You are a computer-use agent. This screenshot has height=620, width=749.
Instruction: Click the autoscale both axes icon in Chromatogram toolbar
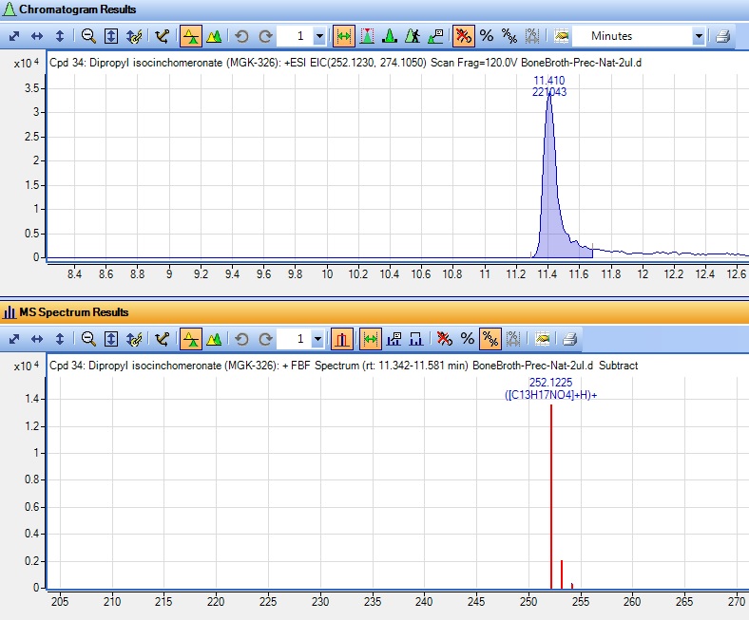[x=14, y=36]
